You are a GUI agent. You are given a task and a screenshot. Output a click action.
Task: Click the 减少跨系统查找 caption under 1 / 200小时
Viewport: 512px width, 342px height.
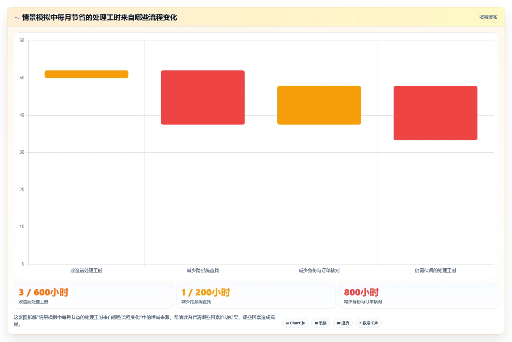pyautogui.click(x=196, y=302)
